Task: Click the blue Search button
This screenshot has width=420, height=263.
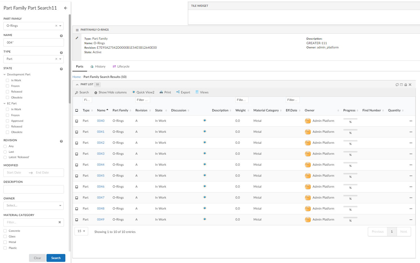Action: 56,258
